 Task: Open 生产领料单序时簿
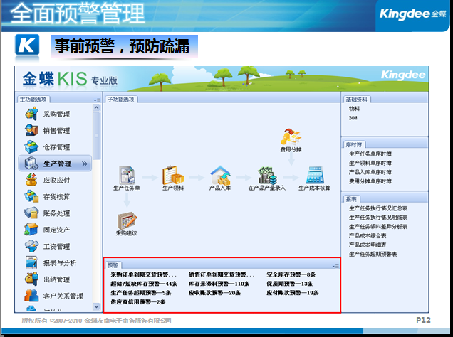tap(370, 163)
